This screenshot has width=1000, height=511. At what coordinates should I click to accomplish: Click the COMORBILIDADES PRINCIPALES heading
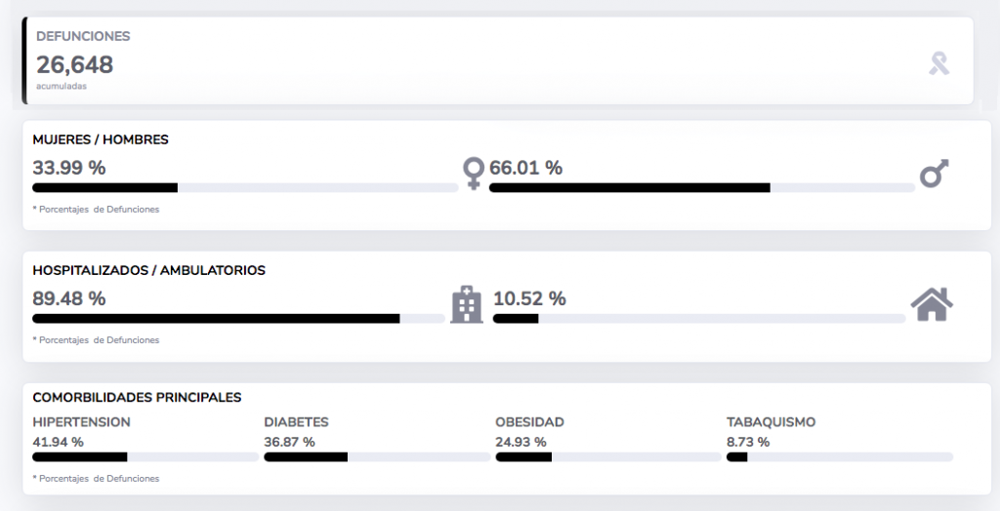[x=137, y=398]
